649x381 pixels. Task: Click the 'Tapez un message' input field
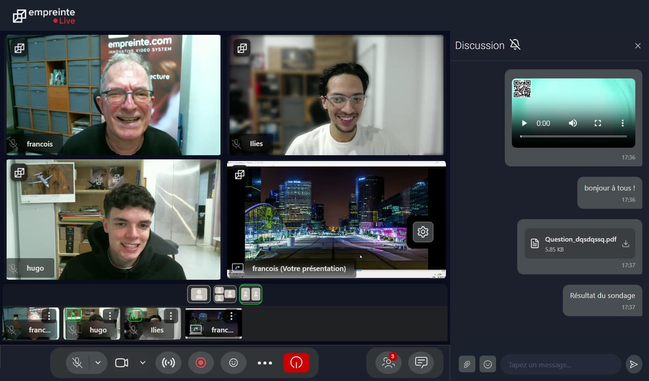(559, 364)
